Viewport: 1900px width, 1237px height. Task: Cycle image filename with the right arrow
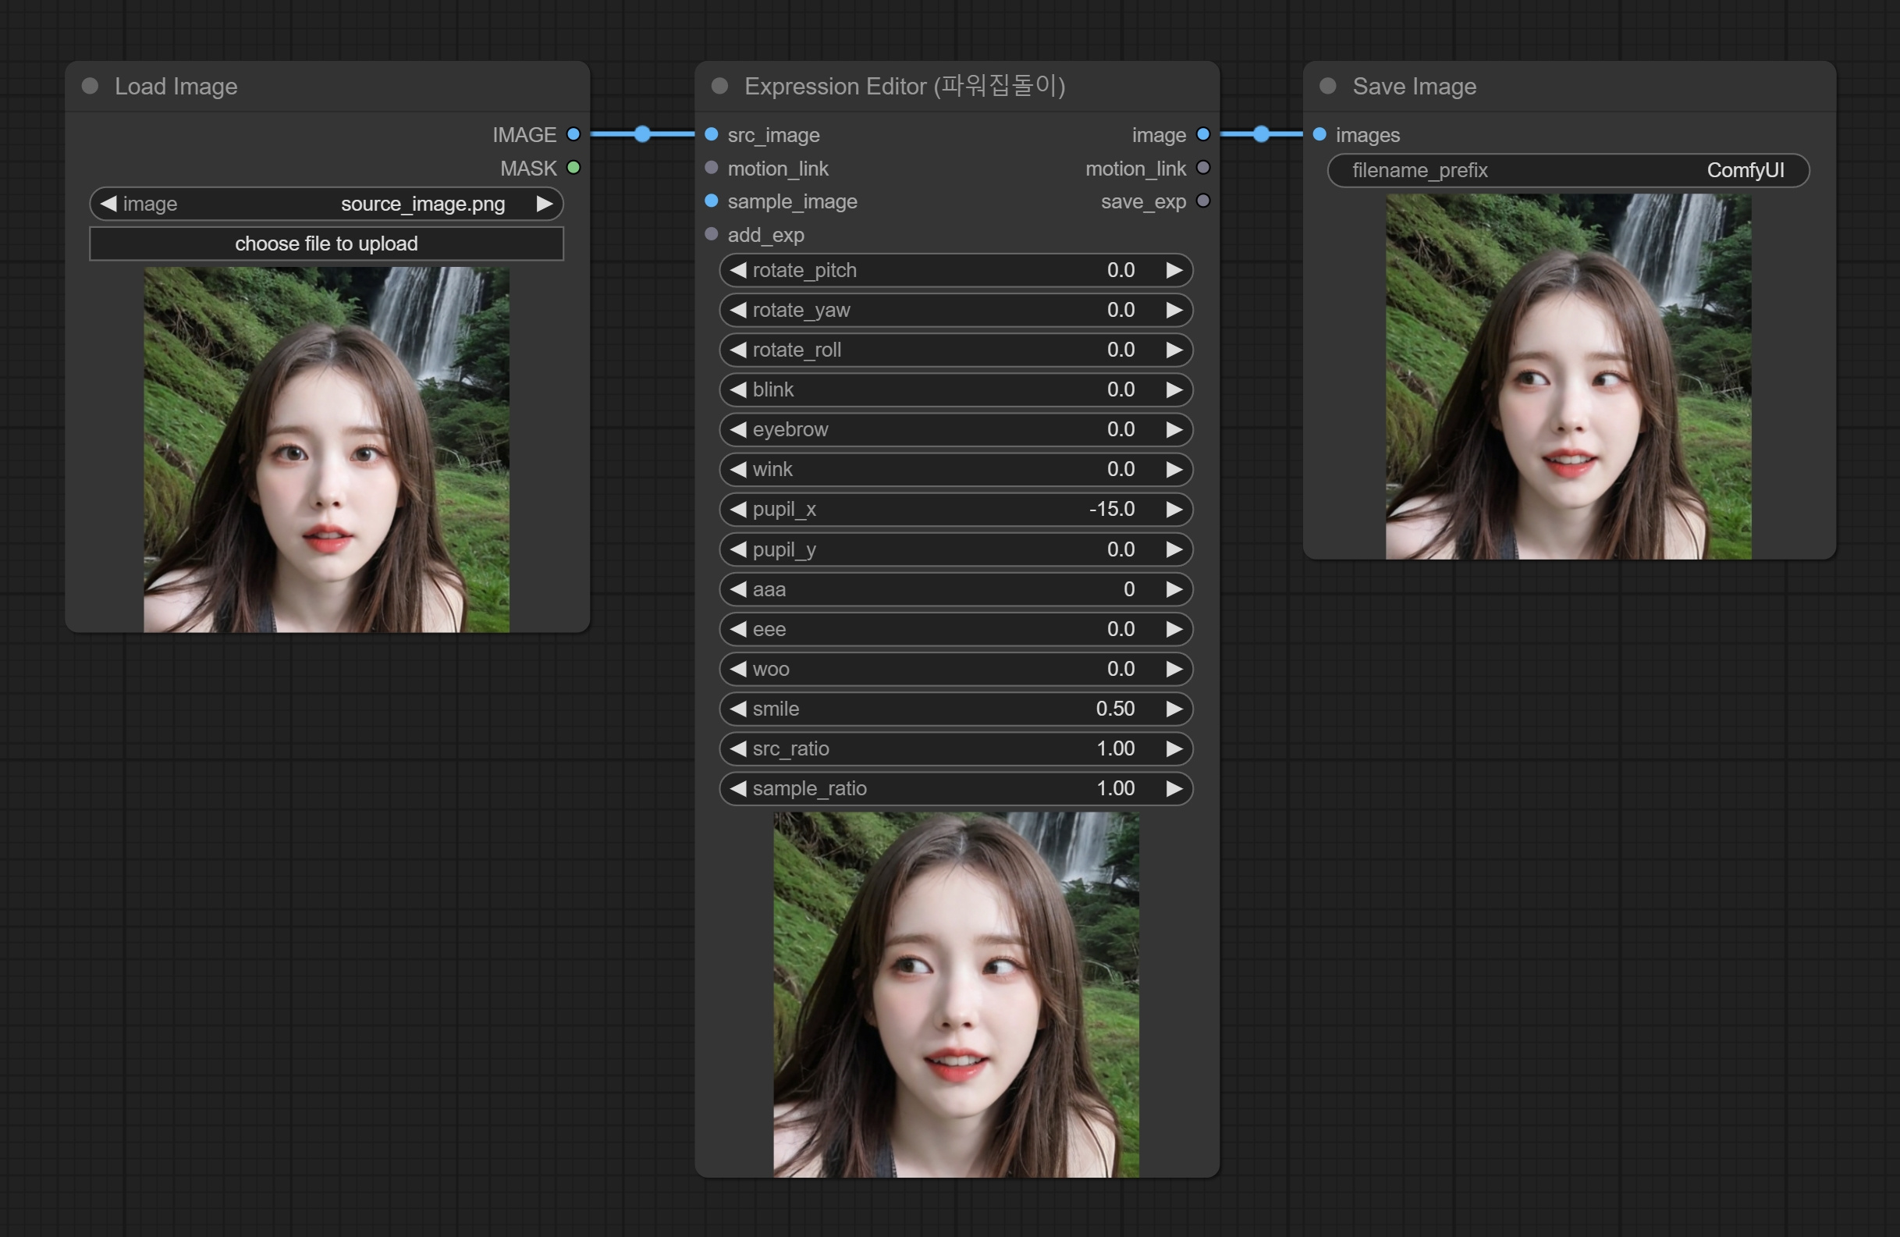[x=545, y=204]
